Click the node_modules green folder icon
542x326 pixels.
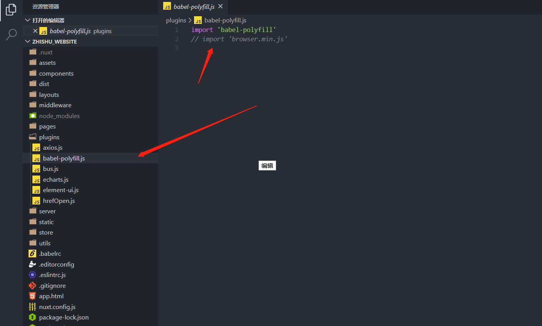click(33, 116)
